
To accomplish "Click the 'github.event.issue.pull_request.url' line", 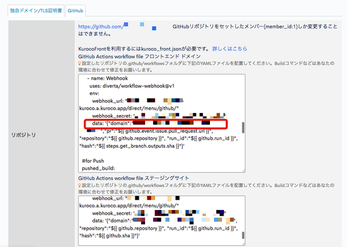I will tap(146, 131).
